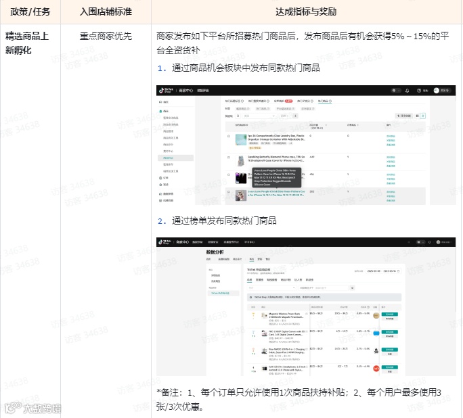This screenshot has height=418, width=463.
Task: Switch to grid view in the product opportunity list
Action: (x=417, y=116)
